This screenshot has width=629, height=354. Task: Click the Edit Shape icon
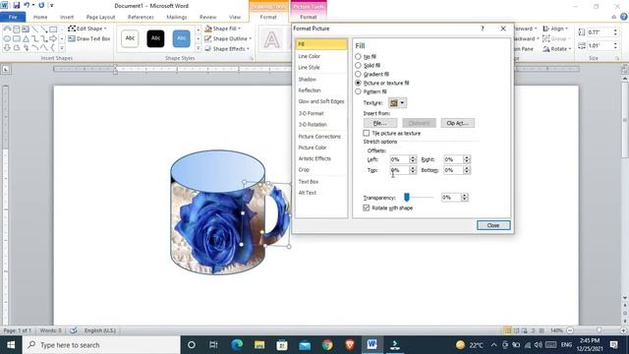(72, 29)
